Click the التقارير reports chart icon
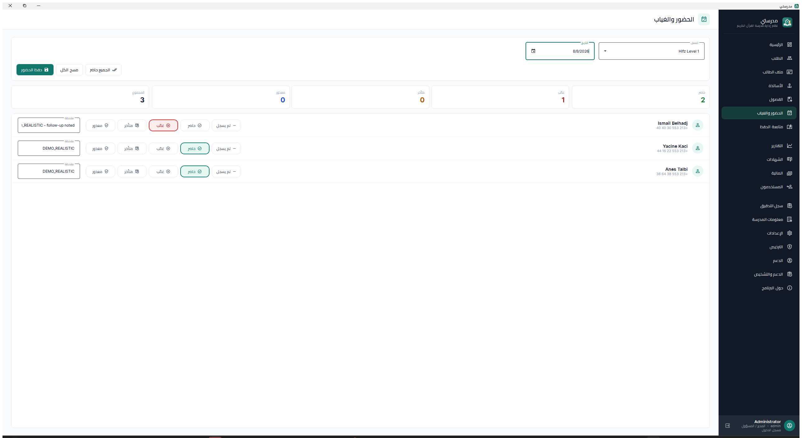 (790, 146)
